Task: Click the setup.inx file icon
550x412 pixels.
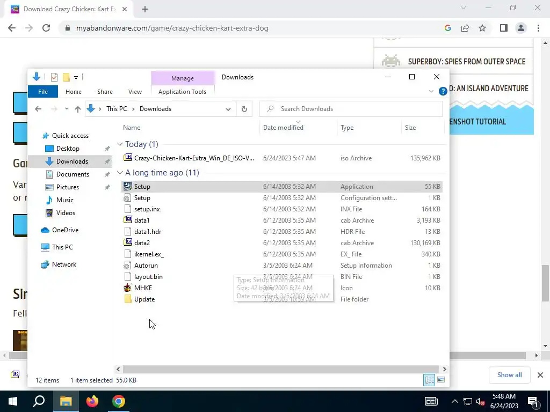Action: [x=128, y=209]
